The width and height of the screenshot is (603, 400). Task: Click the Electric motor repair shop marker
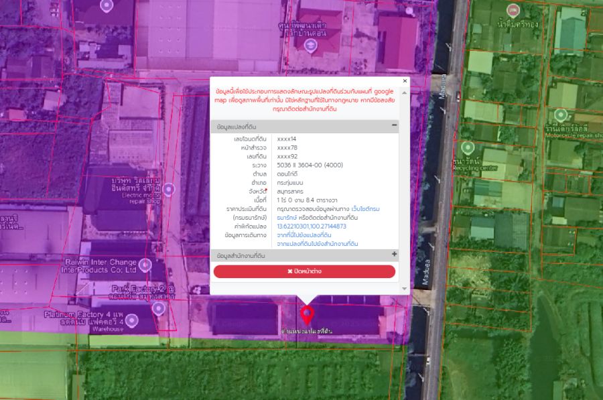[x=169, y=190]
